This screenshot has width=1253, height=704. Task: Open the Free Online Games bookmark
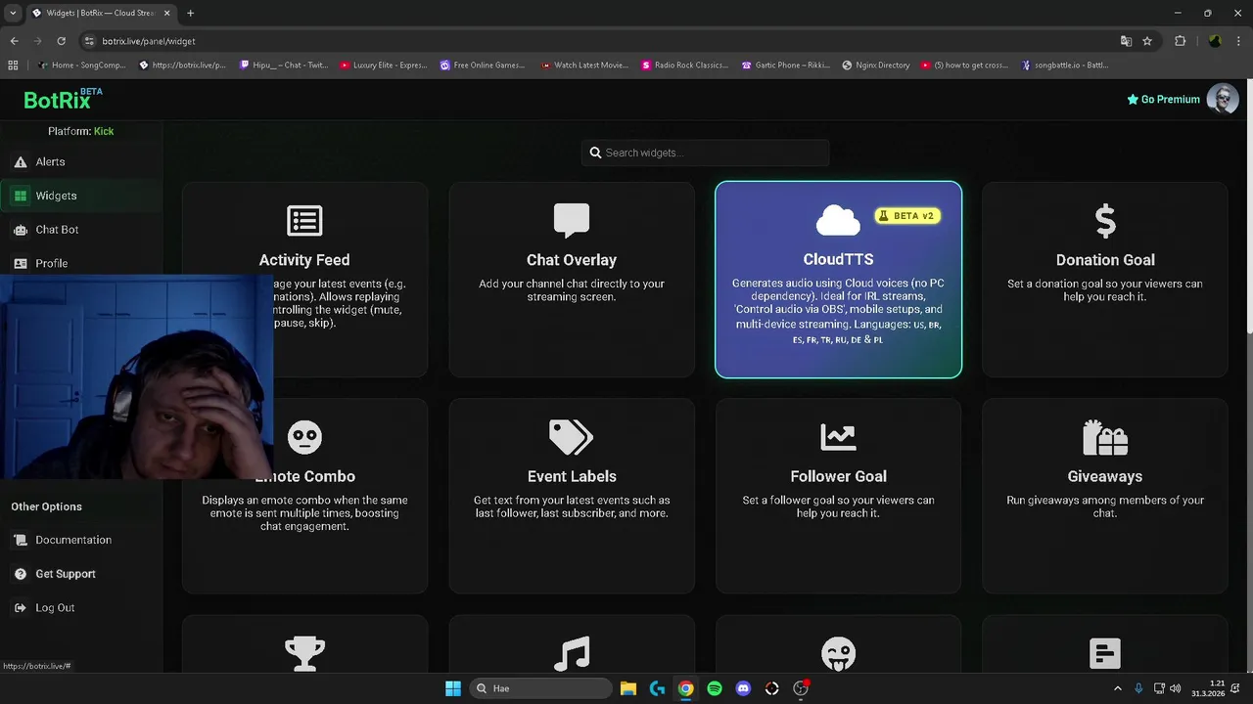483,66
